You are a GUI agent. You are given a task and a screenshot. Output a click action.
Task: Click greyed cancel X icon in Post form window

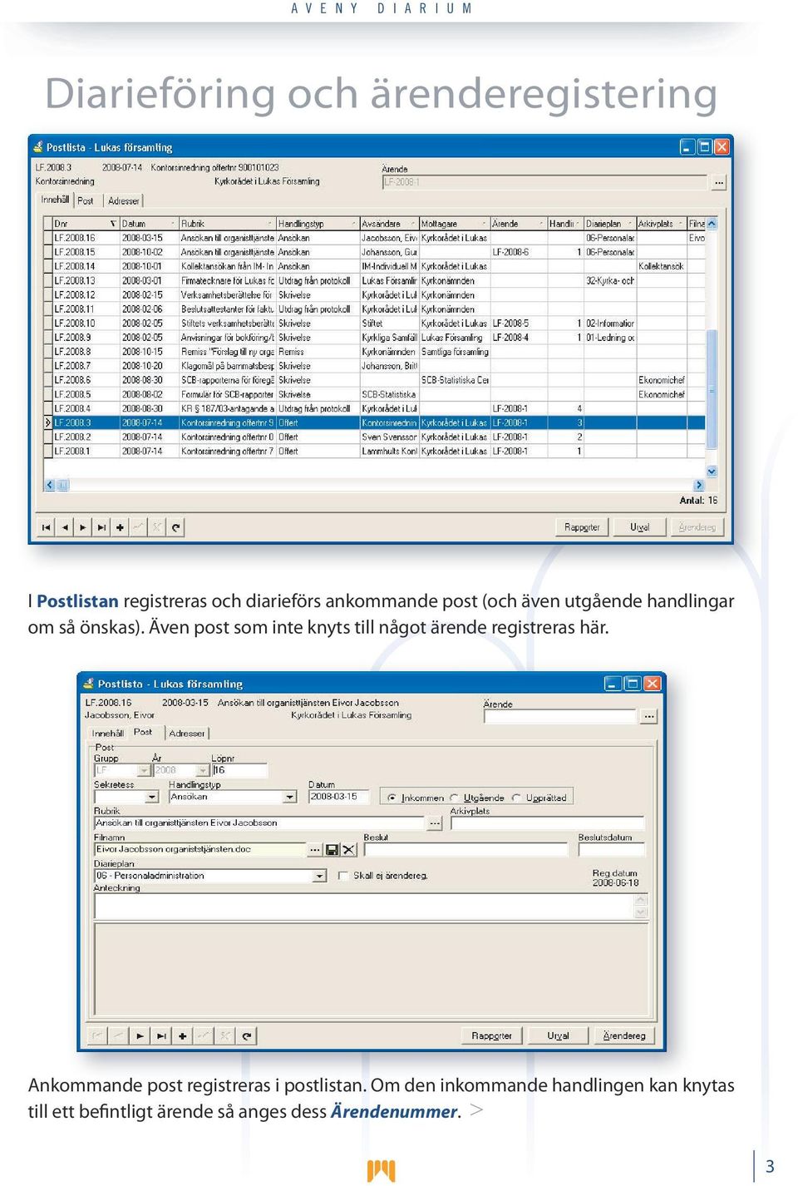point(225,1035)
